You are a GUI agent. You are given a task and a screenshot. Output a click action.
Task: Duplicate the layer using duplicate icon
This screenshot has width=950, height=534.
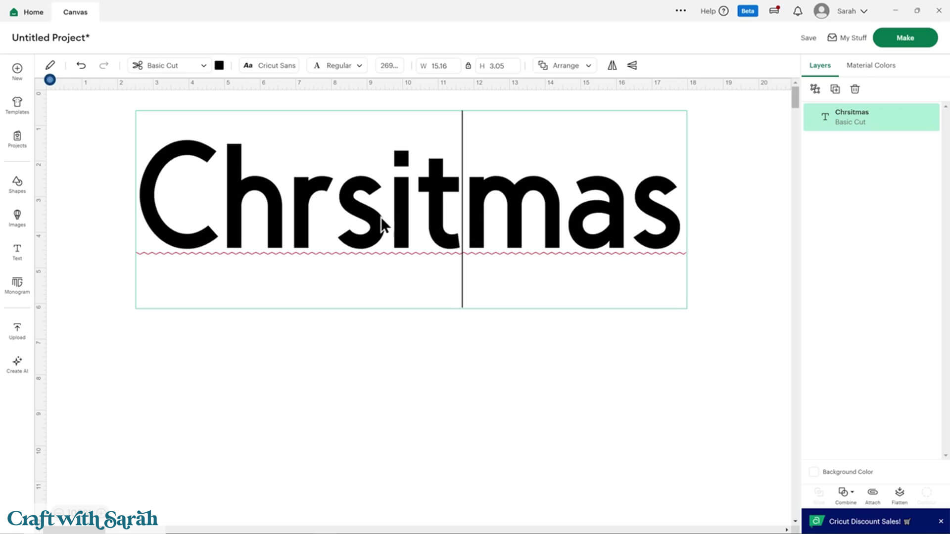835,89
